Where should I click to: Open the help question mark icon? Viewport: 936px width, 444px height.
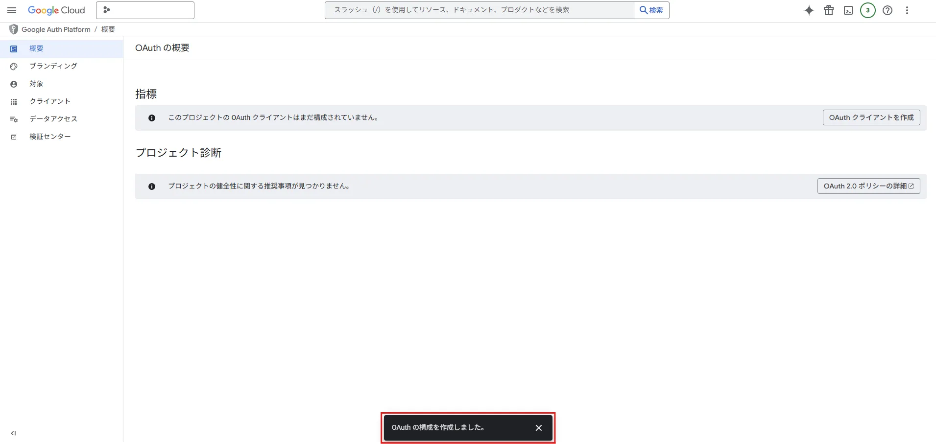tap(888, 10)
